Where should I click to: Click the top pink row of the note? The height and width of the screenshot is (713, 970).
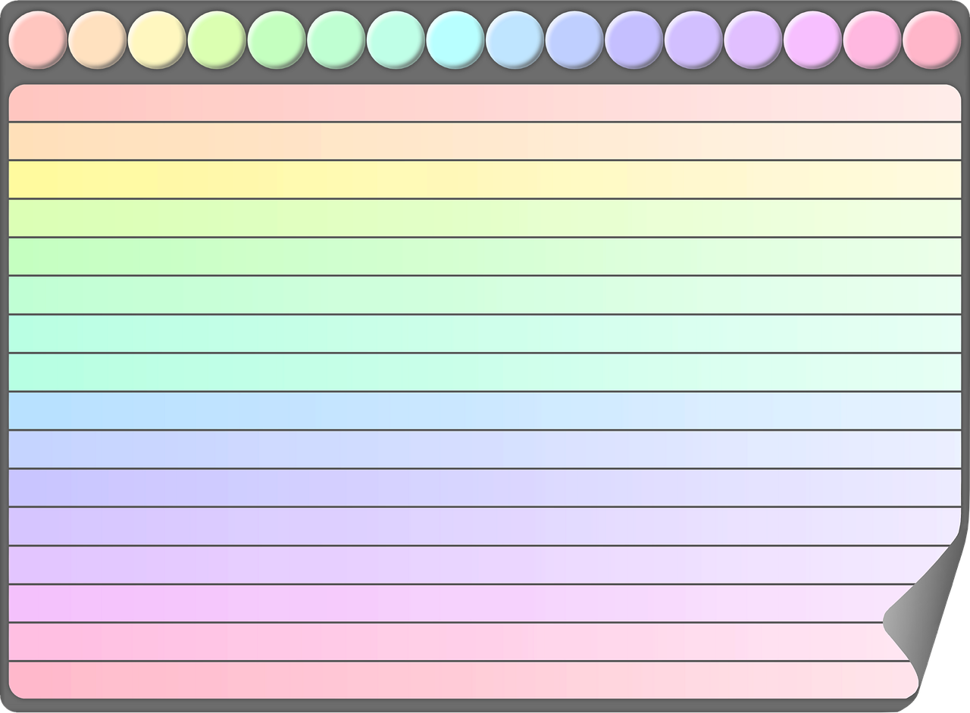tap(485, 102)
